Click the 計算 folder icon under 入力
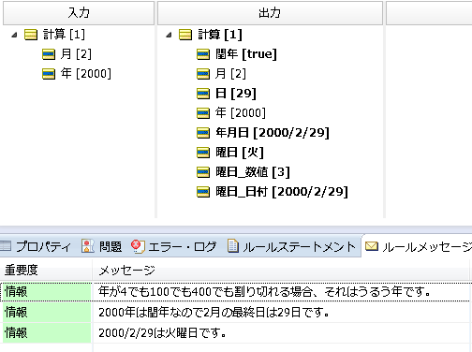Image resolution: width=472 pixels, height=352 pixels. coord(31,35)
